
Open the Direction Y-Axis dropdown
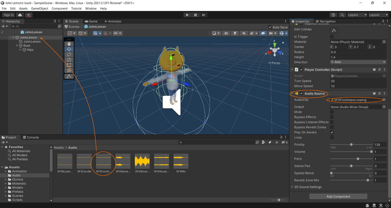(x=358, y=62)
